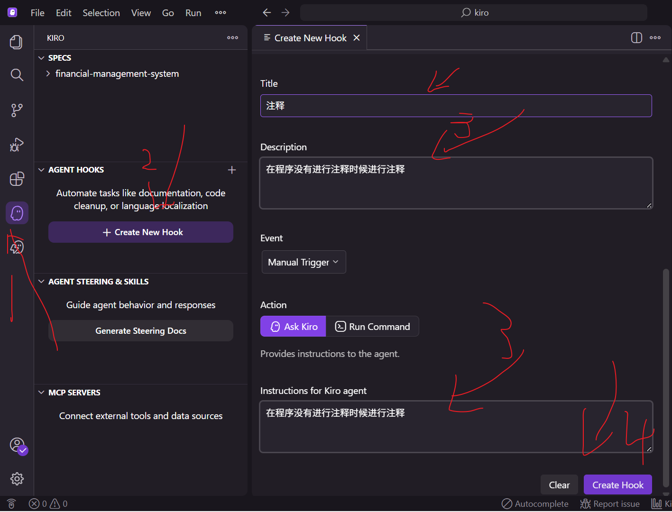Open the menu bar overflow ellipsis
672x512 pixels.
221,12
